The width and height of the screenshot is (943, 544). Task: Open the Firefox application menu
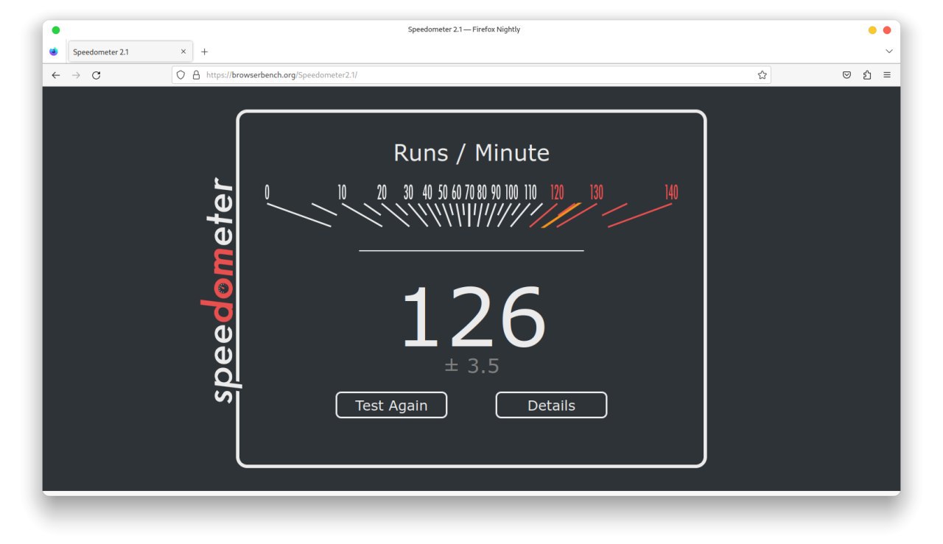point(887,75)
